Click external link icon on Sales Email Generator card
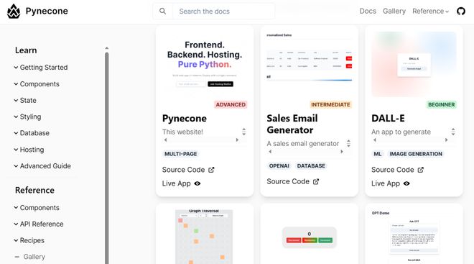Image resolution: width=474 pixels, height=264 pixels. [x=316, y=182]
